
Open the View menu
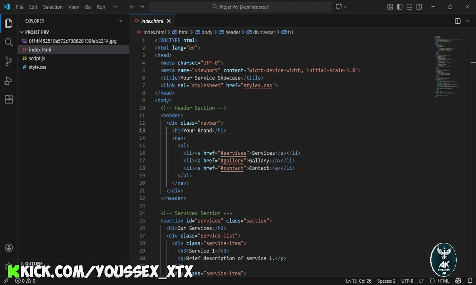pyautogui.click(x=73, y=7)
